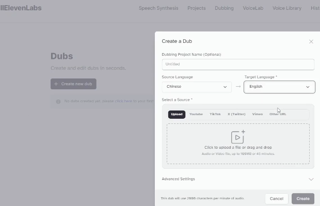Open the Target Language English dropdown
Viewport: 320px width, 206px height.
(x=279, y=87)
